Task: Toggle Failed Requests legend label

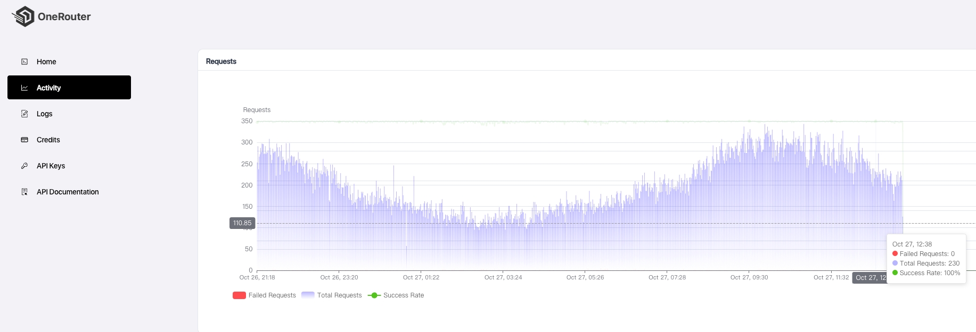Action: click(272, 295)
